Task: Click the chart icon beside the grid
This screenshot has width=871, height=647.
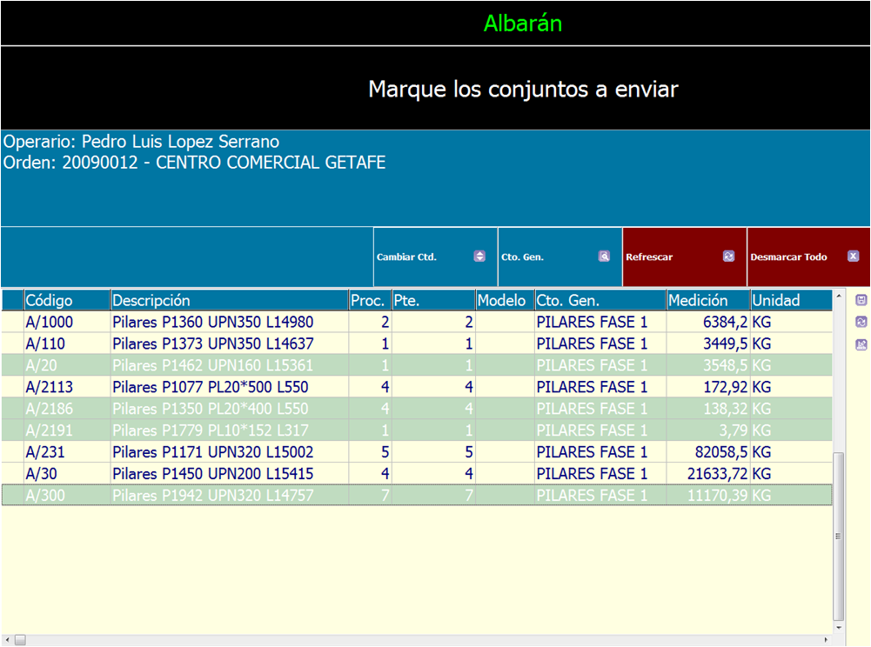Action: 861,344
